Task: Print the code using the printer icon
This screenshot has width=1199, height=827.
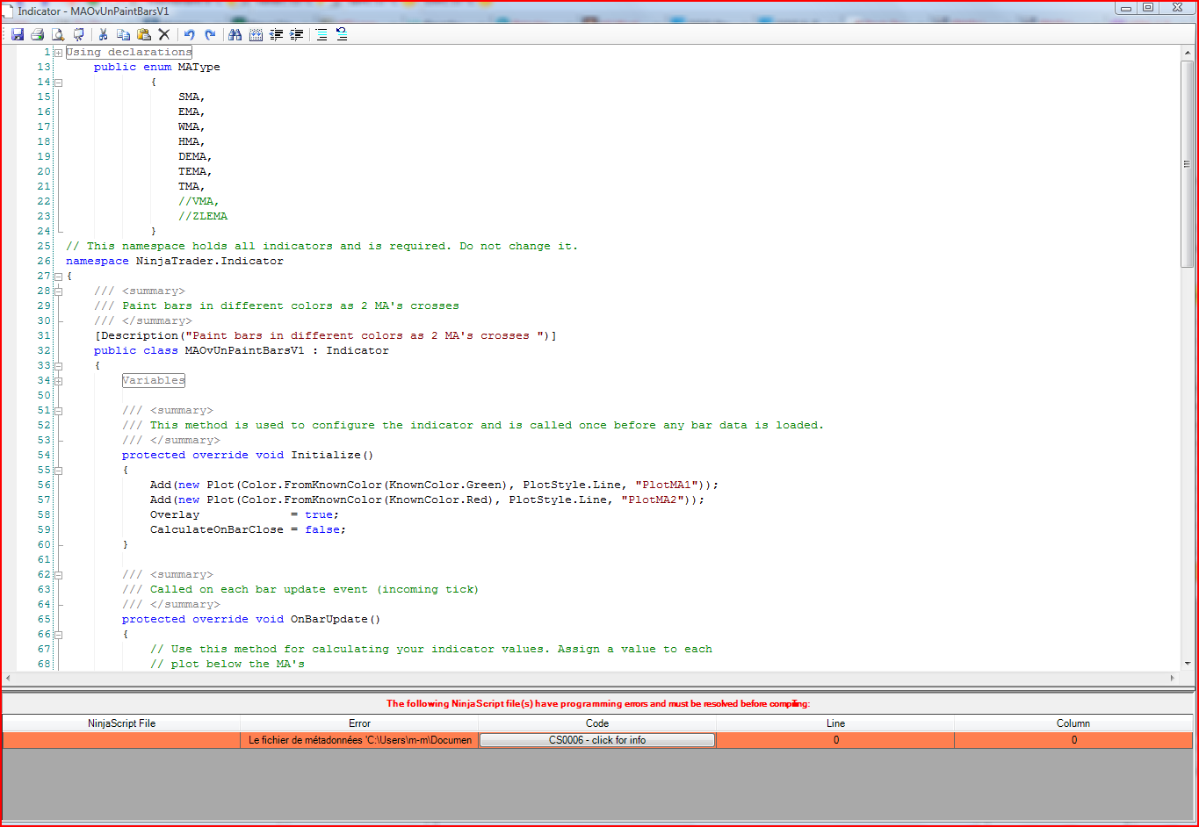Action: pos(38,34)
